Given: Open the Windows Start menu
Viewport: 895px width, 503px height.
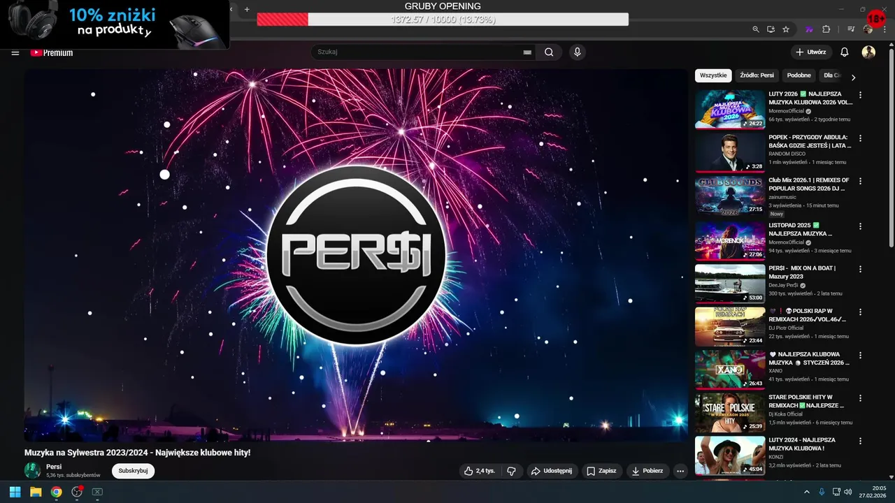Looking at the screenshot, I should click(15, 492).
